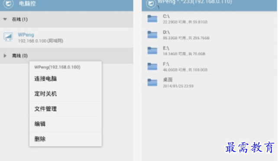Tap the 离线 (0) section label
Viewport: 278px width, 161px height.
(x=19, y=56)
